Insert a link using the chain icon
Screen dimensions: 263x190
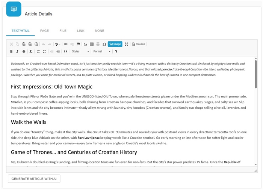pos(66,44)
